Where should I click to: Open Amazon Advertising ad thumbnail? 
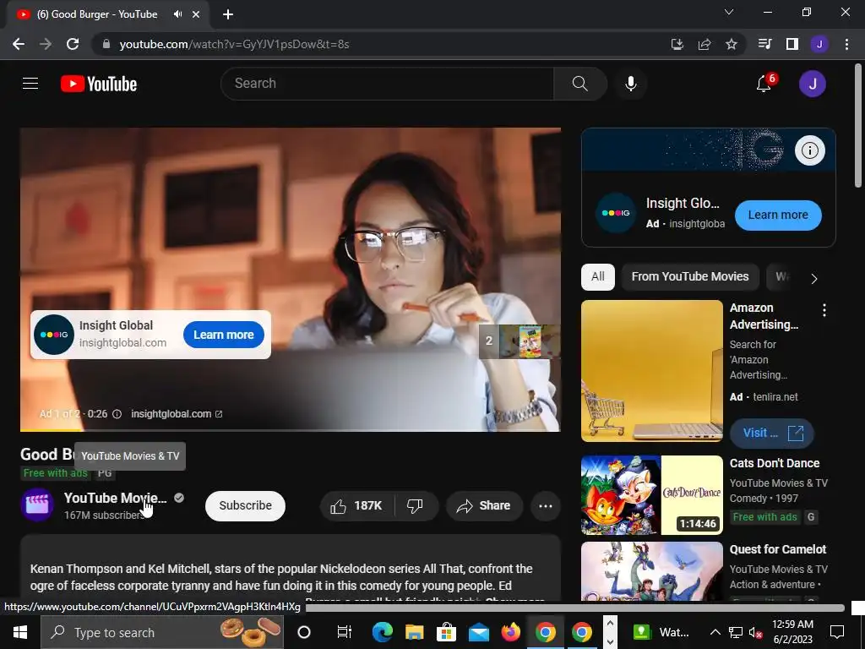coord(651,371)
